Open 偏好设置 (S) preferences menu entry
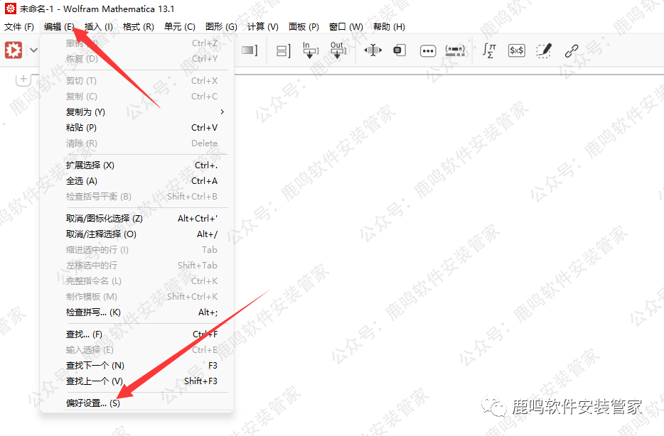This screenshot has width=664, height=436. 93,403
